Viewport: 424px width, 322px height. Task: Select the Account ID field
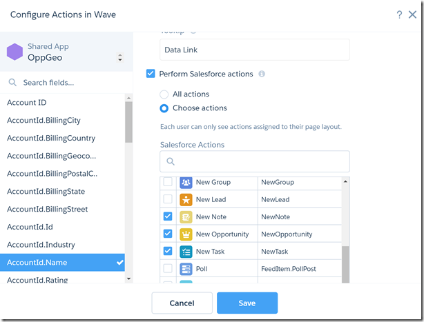click(x=62, y=103)
